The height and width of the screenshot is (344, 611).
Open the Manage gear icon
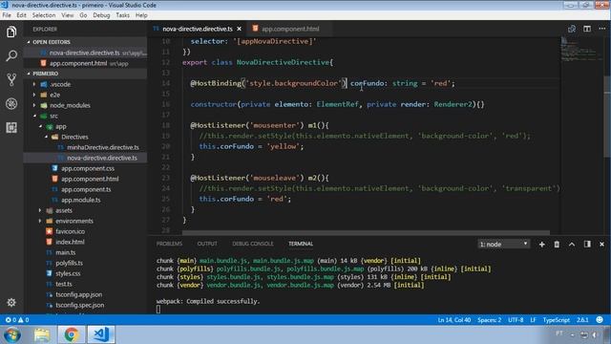(x=11, y=302)
